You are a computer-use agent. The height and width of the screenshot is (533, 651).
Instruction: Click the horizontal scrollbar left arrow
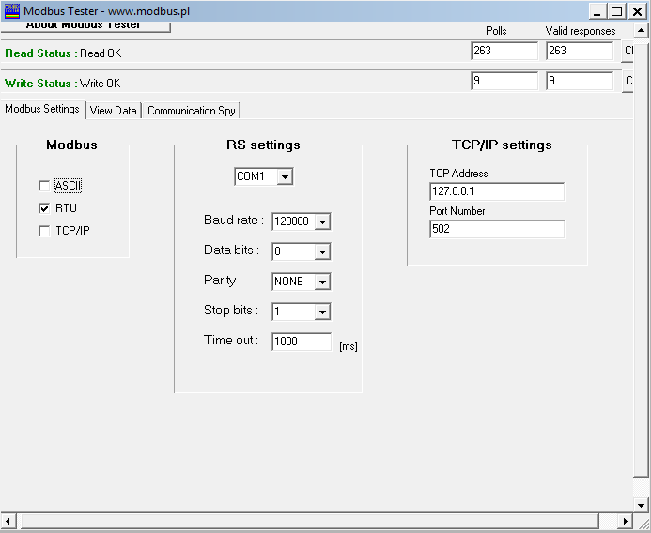click(x=8, y=520)
